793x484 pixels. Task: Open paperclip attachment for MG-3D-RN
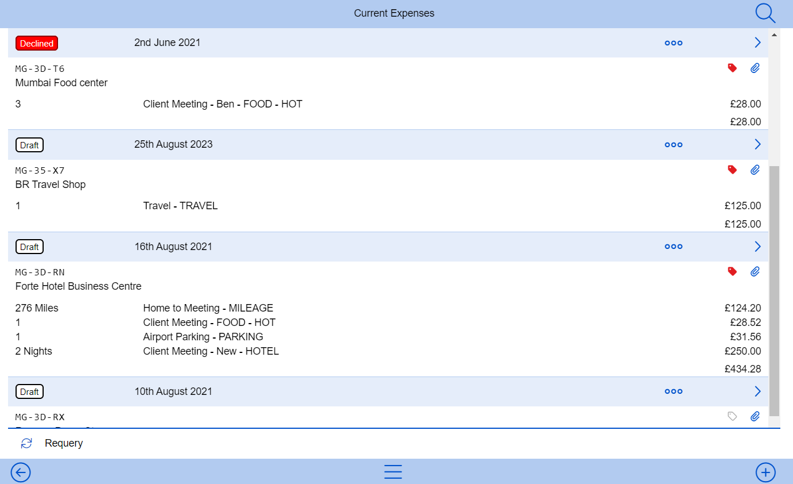click(755, 271)
